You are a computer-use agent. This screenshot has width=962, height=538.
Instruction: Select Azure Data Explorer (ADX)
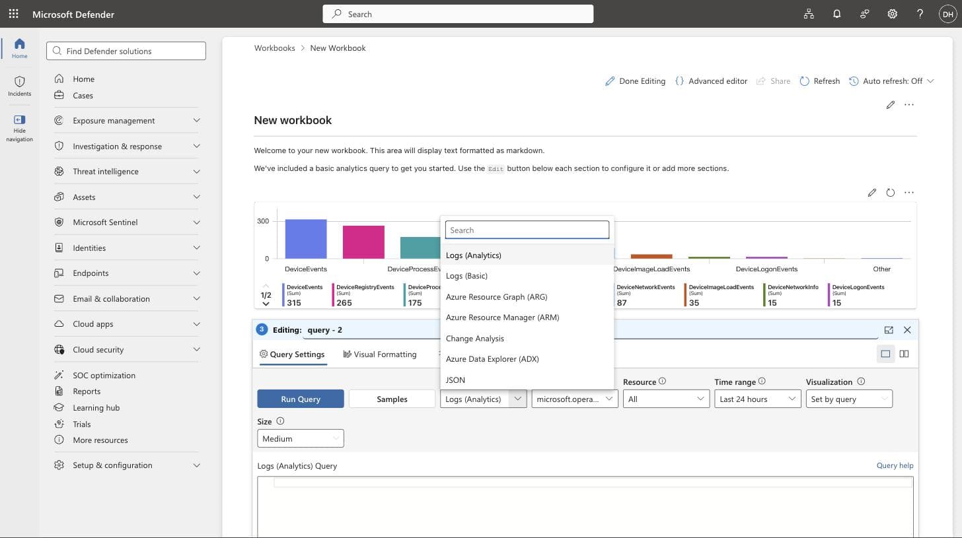tap(527, 359)
